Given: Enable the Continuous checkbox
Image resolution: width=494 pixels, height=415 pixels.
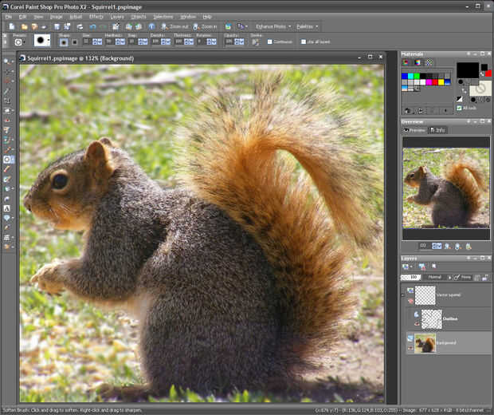Looking at the screenshot, I should (270, 41).
